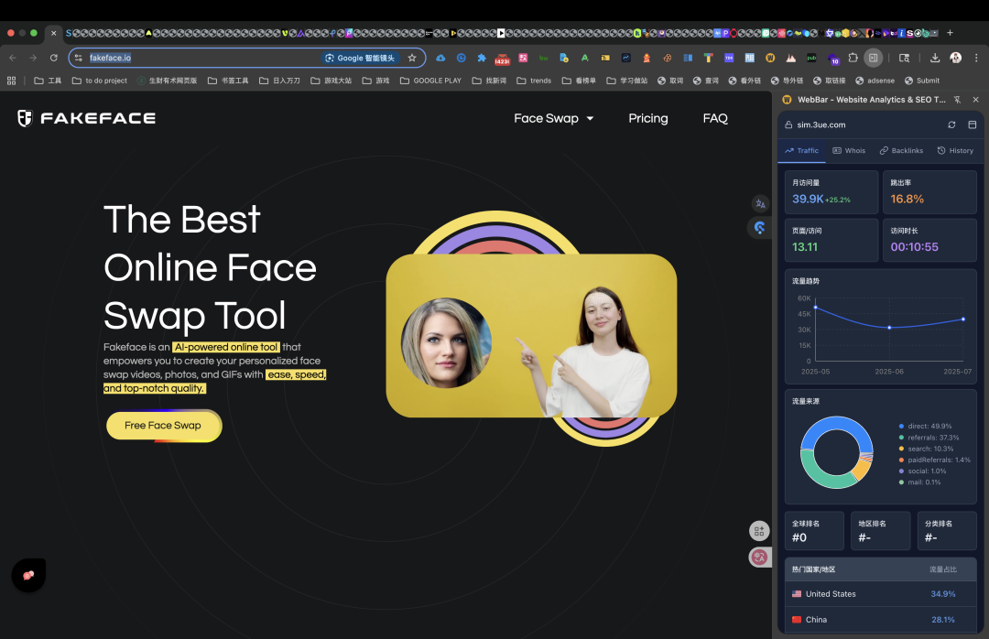Click the 39.9K monthly visits value

click(808, 199)
